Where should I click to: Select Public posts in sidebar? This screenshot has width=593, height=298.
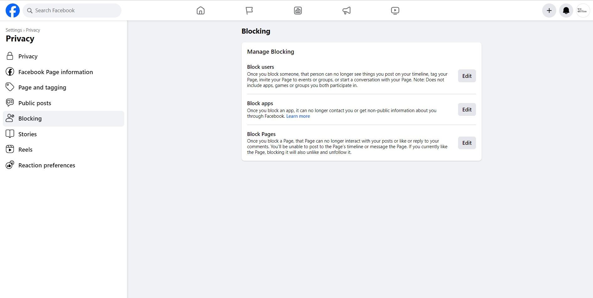tap(35, 103)
